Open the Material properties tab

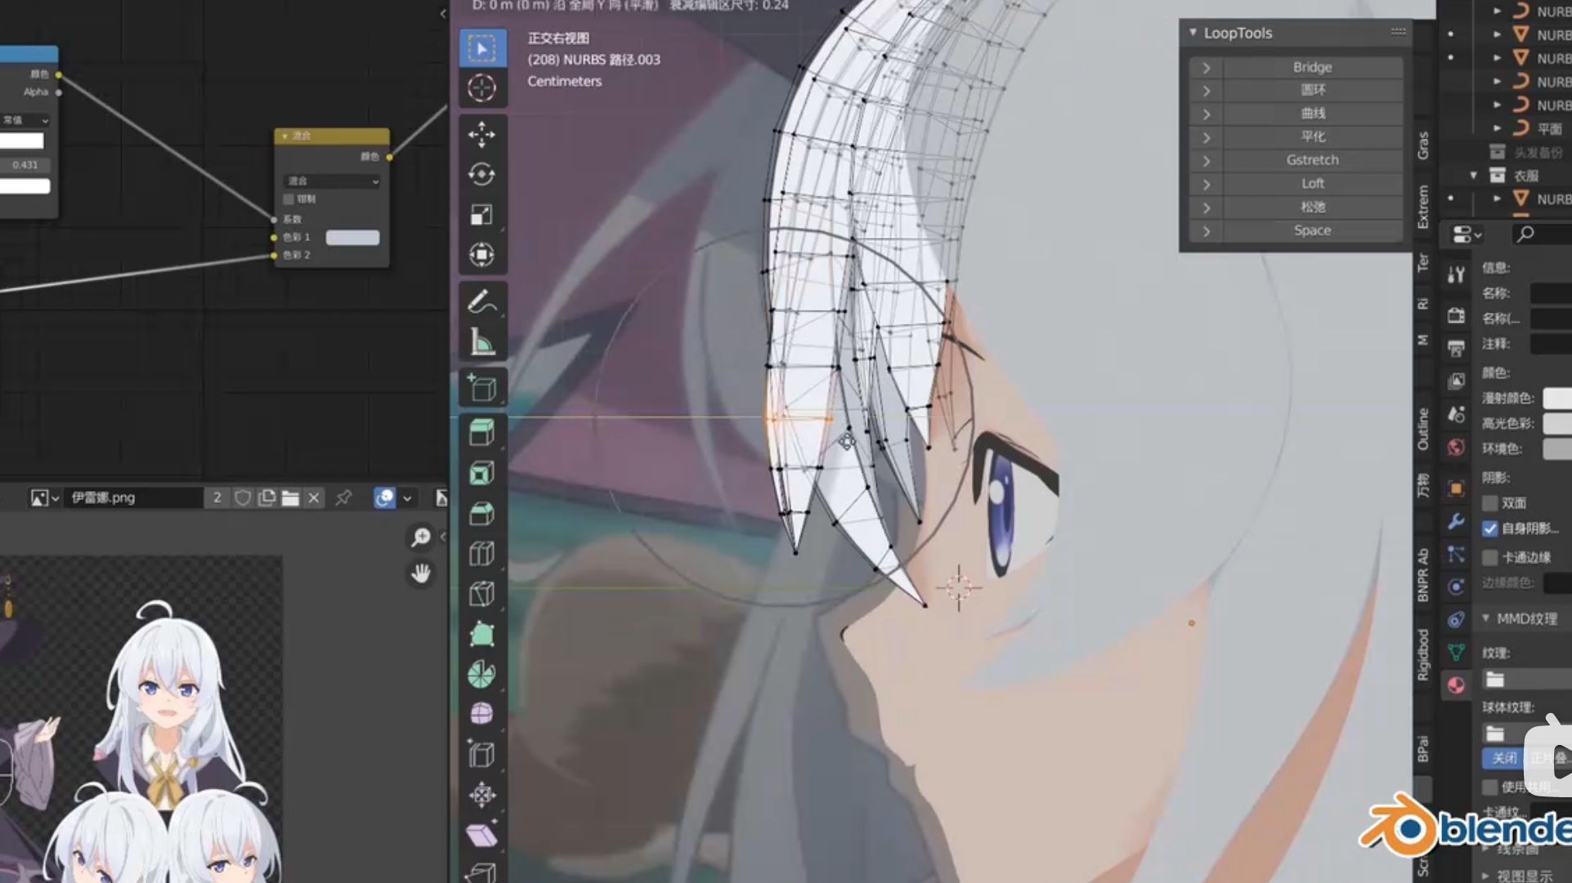point(1456,685)
